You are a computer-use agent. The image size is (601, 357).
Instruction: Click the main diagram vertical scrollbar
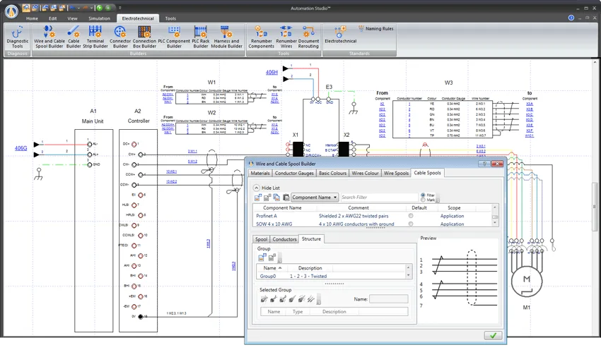coord(595,207)
